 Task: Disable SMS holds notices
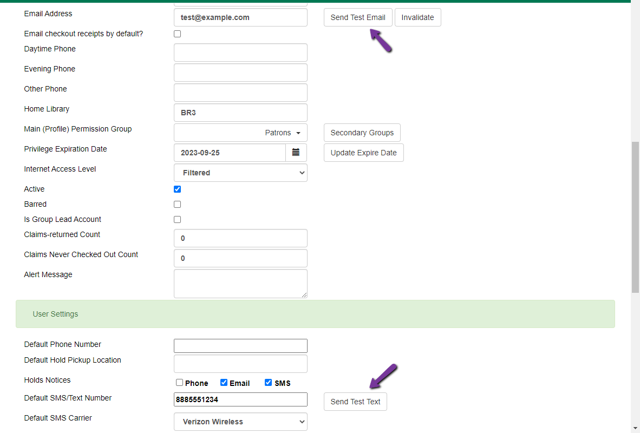coord(268,383)
